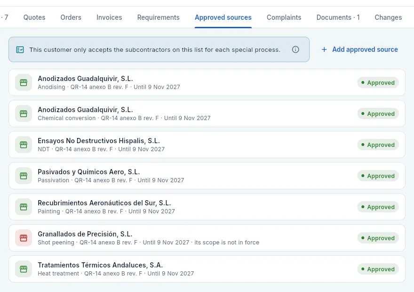Open Anodizados Guadalquivir name in the Anodising row
The width and height of the screenshot is (414, 292).
click(85, 79)
